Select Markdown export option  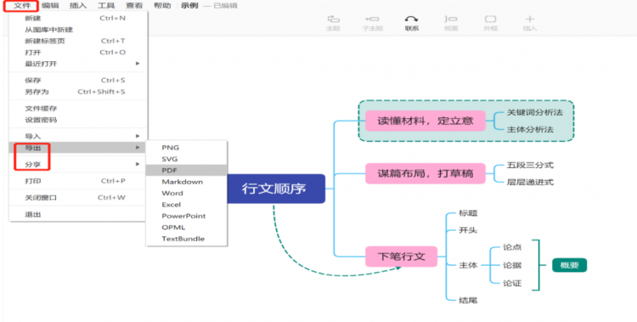point(186,182)
